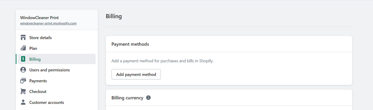Viewport: 373px width, 110px height.
Task: Select the Billing item in the sidebar
Action: tap(55, 59)
